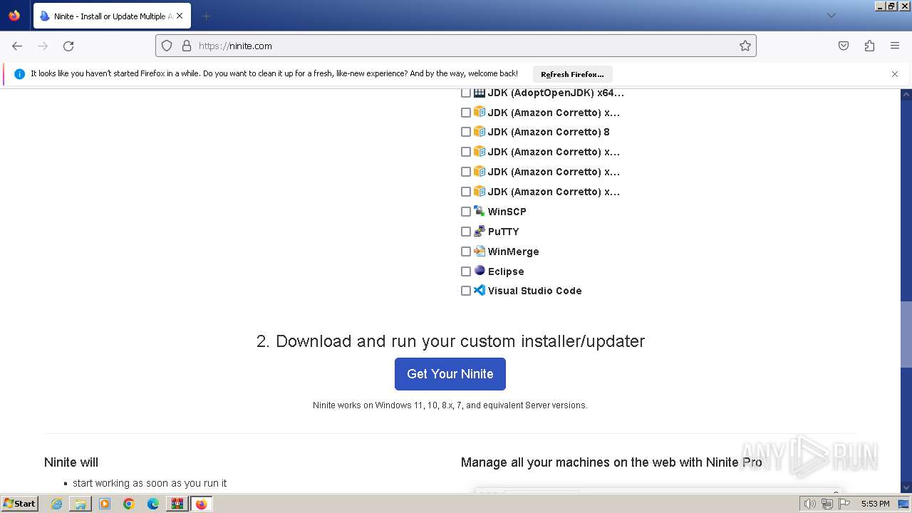
Task: Launch Google Chrome from the taskbar
Action: [x=129, y=504]
